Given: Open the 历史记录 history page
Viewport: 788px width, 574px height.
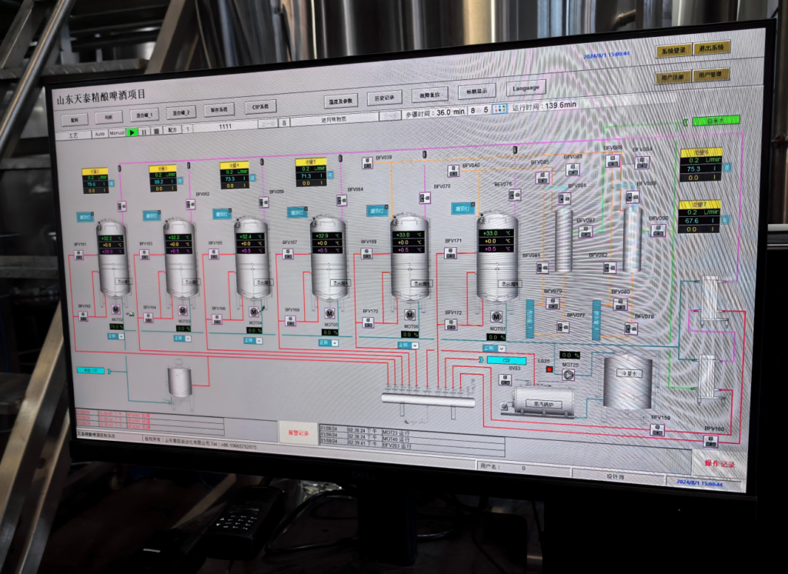Looking at the screenshot, I should 384,98.
